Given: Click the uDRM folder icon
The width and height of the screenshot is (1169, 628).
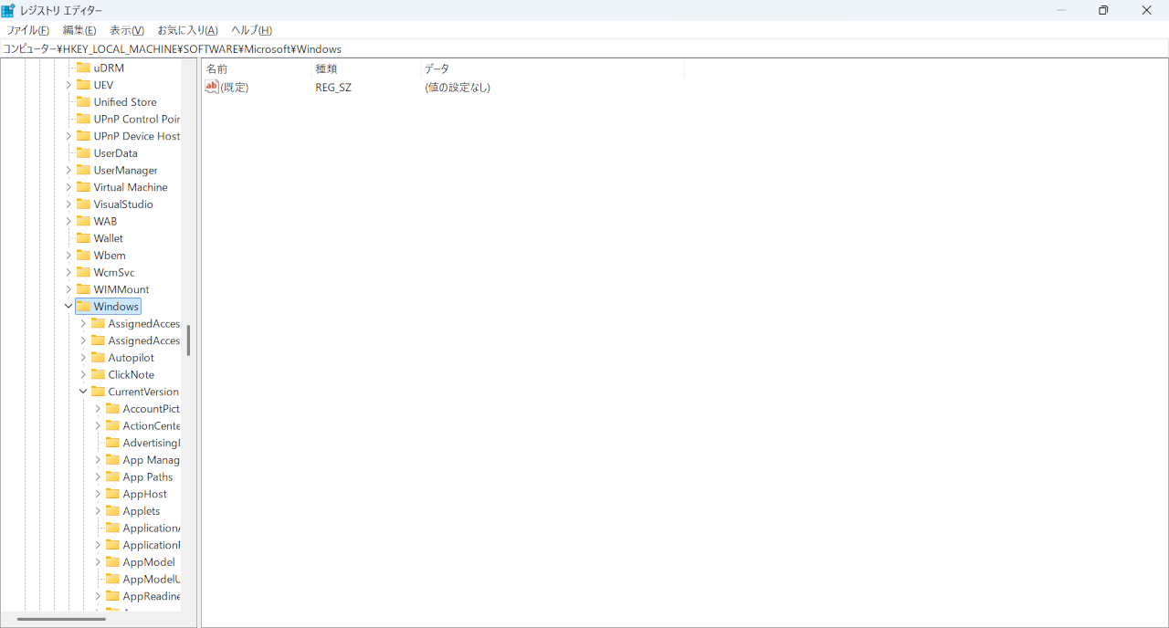Looking at the screenshot, I should coord(83,68).
